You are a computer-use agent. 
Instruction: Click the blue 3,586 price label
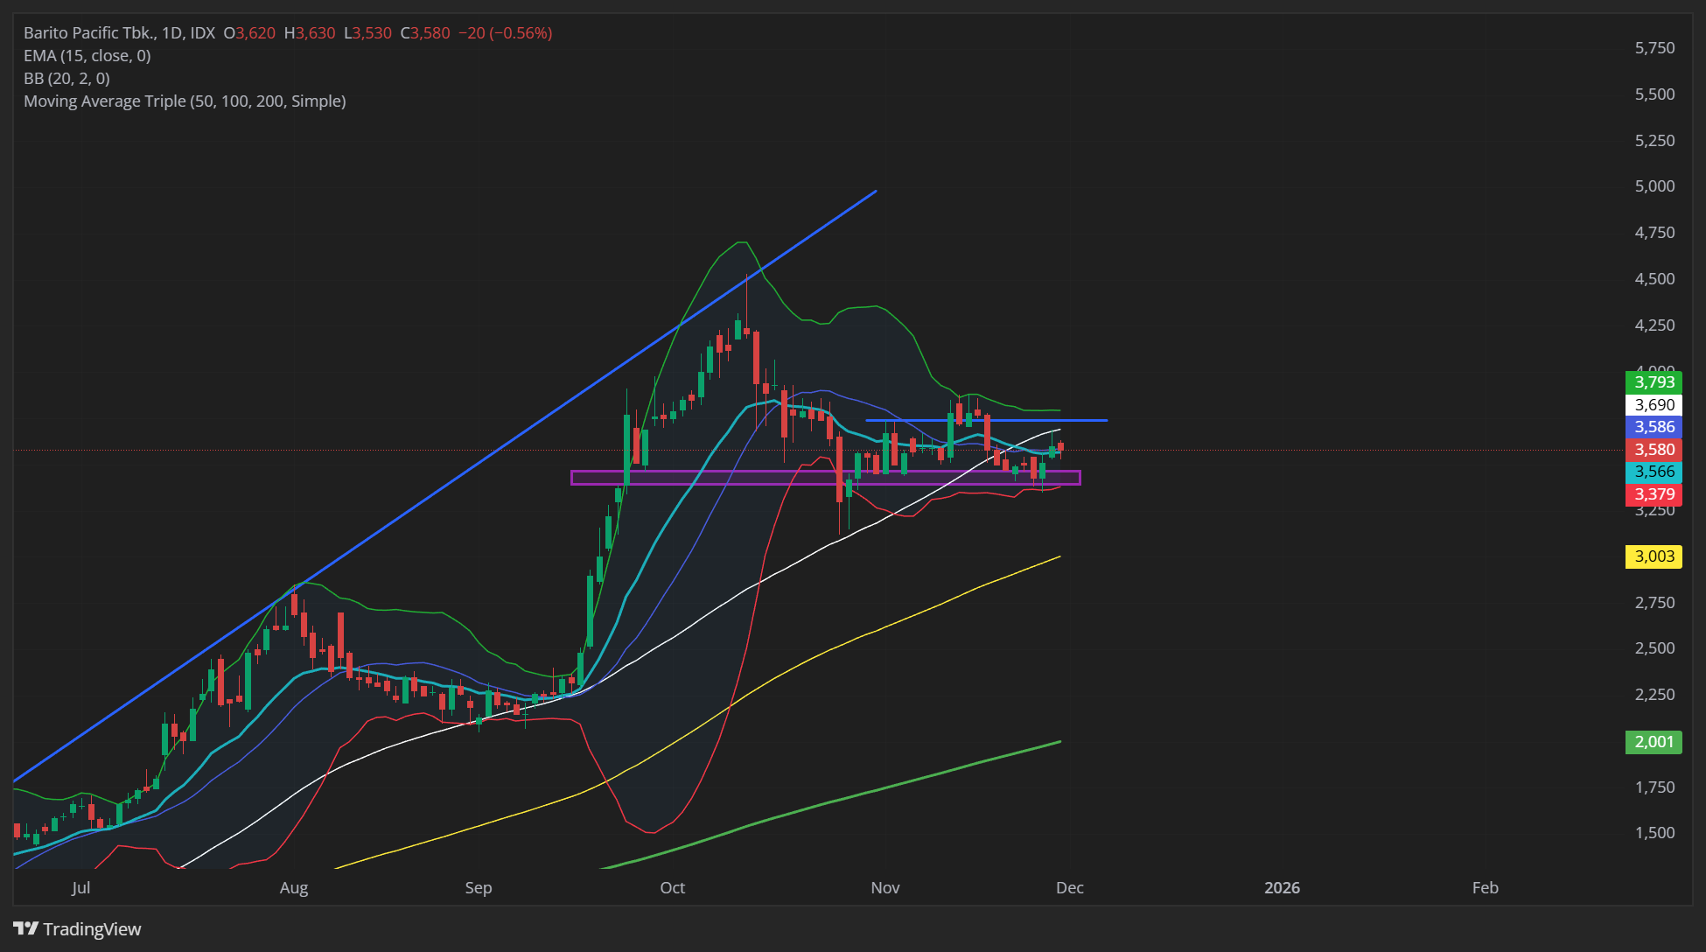click(x=1654, y=427)
